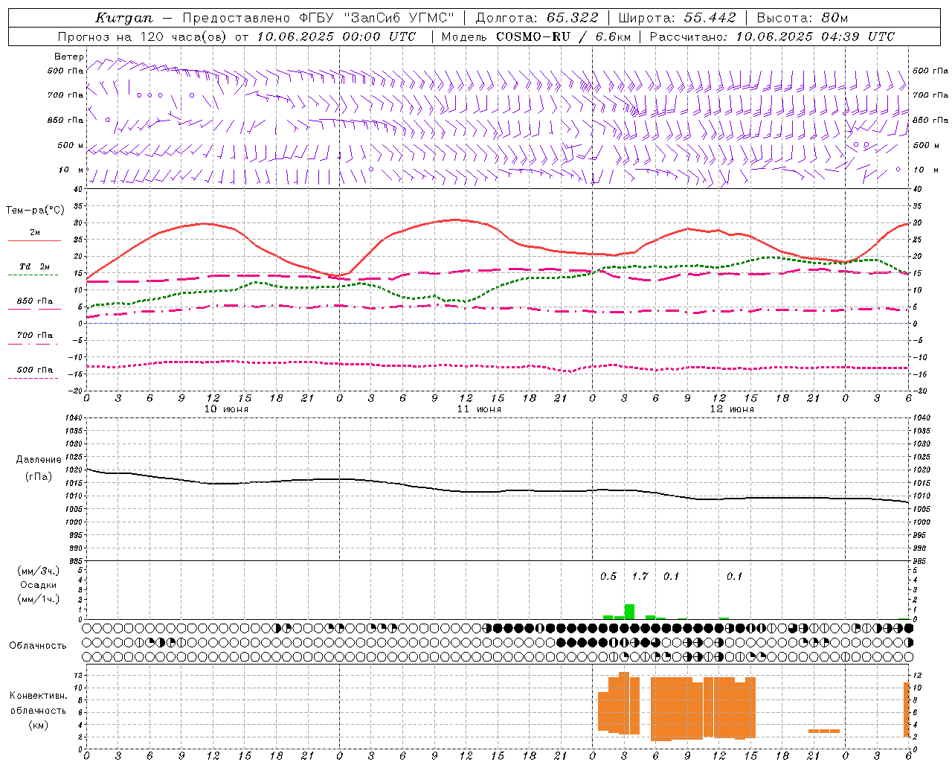952x762 pixels.
Task: Click the station name Kurgan in header
Action: pyautogui.click(x=124, y=18)
